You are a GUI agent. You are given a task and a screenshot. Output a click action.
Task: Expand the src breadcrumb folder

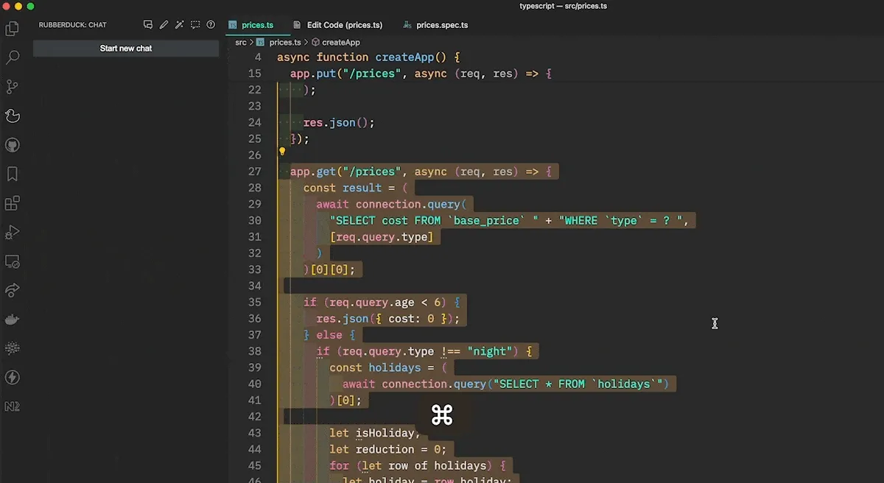(x=240, y=43)
